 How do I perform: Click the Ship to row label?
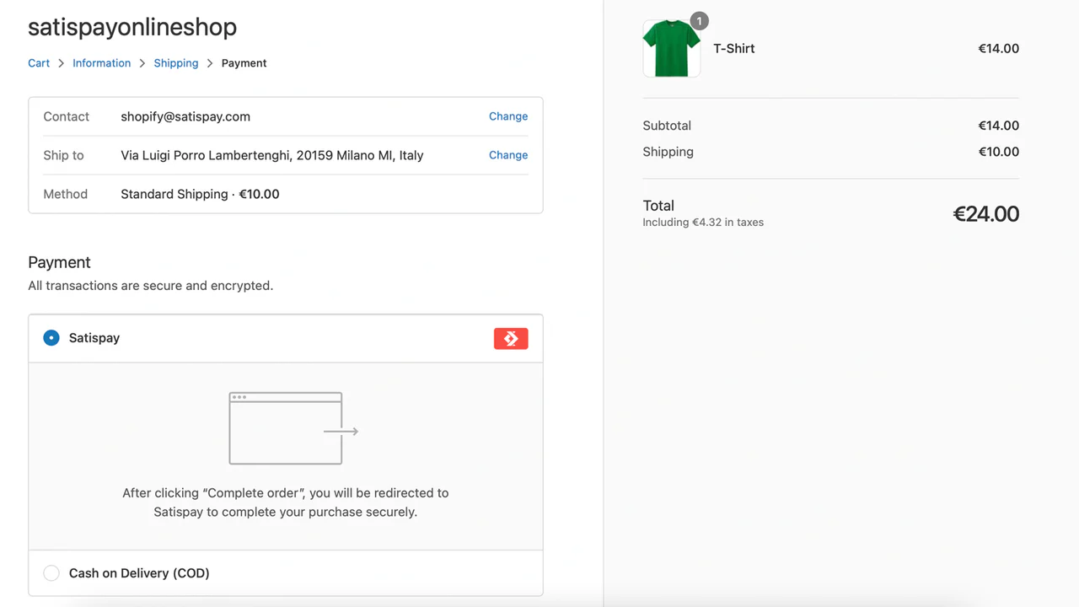[64, 155]
